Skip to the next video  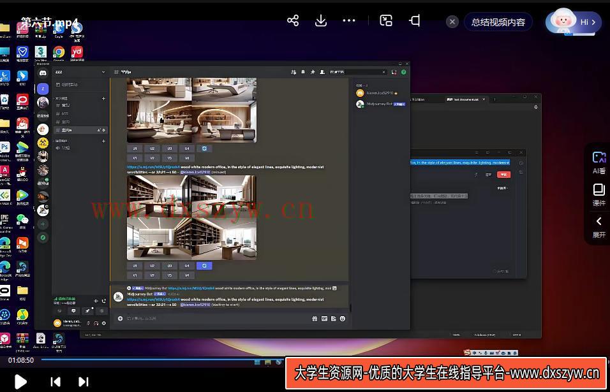[83, 382]
